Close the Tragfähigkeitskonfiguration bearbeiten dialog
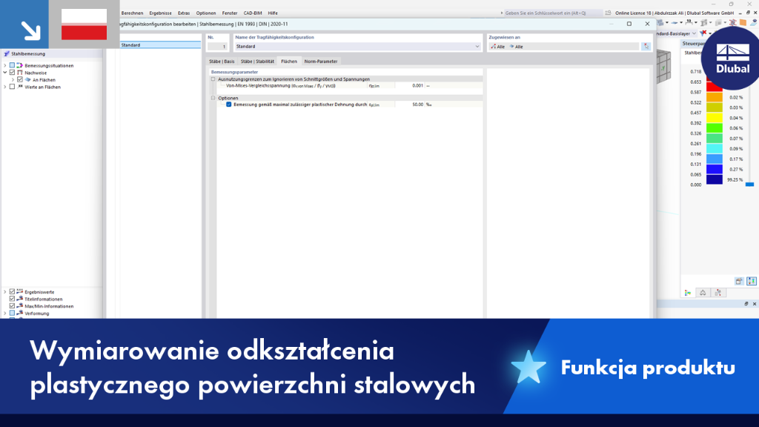 pyautogui.click(x=647, y=24)
